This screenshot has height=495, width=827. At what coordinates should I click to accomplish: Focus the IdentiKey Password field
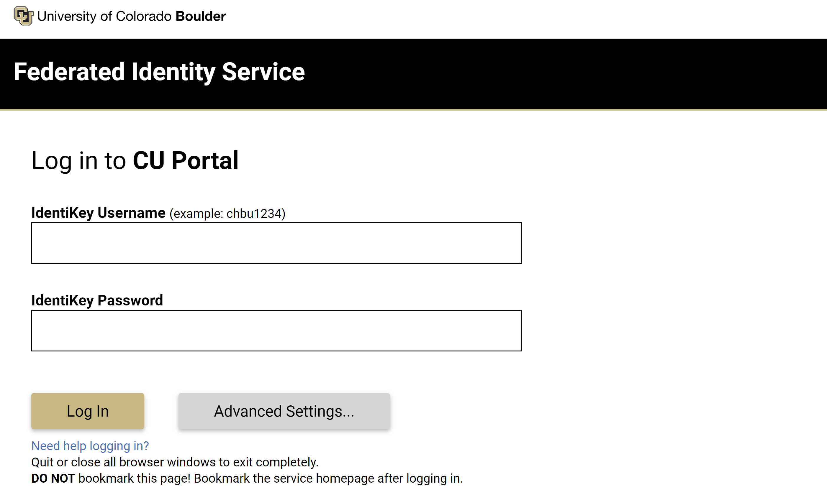pos(276,330)
